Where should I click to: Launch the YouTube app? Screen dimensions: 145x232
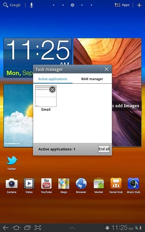pyautogui.click(x=46, y=184)
